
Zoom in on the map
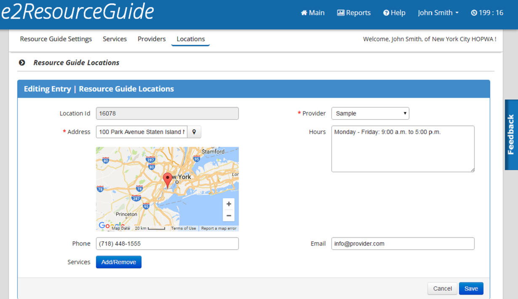pyautogui.click(x=229, y=204)
